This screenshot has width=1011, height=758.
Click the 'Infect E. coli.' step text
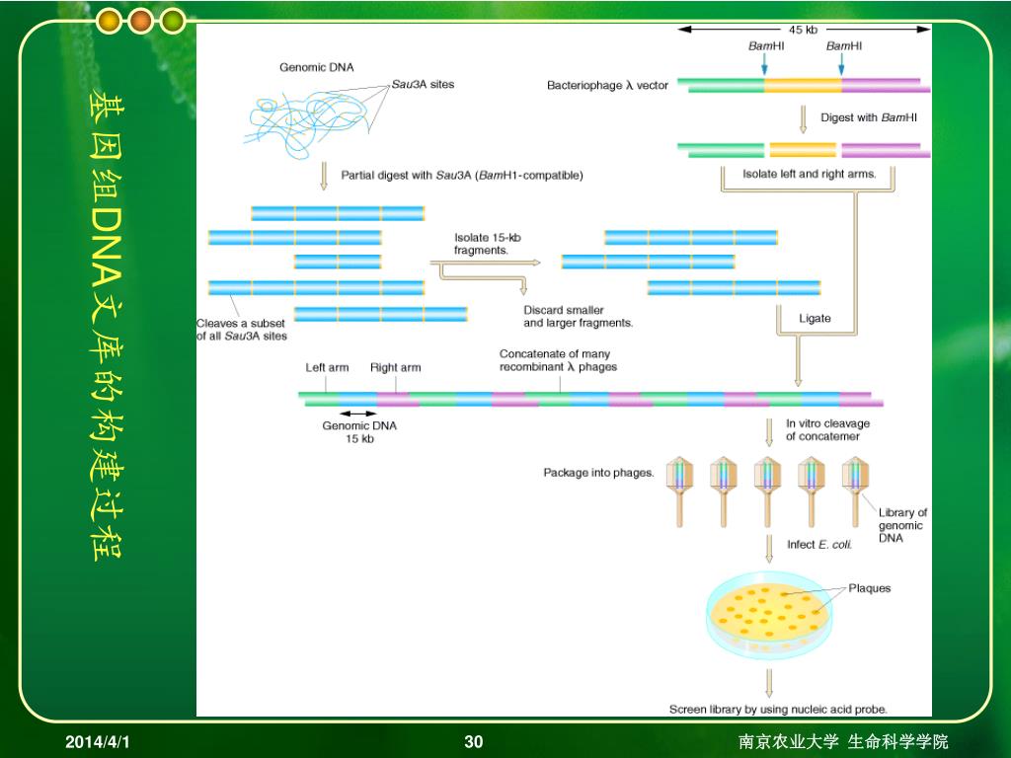click(x=819, y=545)
